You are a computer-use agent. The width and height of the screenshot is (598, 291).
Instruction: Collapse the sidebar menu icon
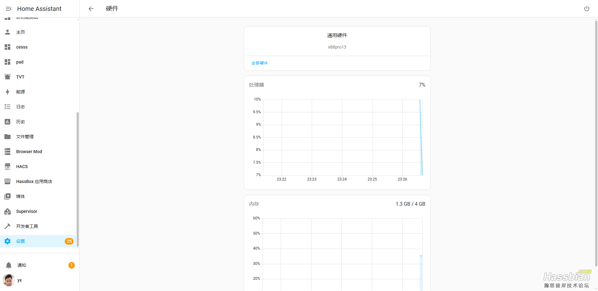pos(8,9)
